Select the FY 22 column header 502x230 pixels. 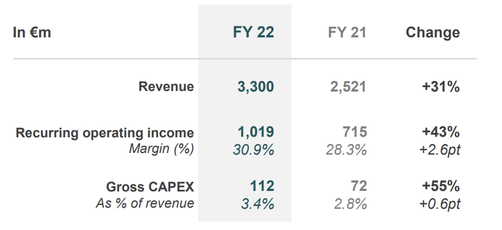pyautogui.click(x=254, y=32)
